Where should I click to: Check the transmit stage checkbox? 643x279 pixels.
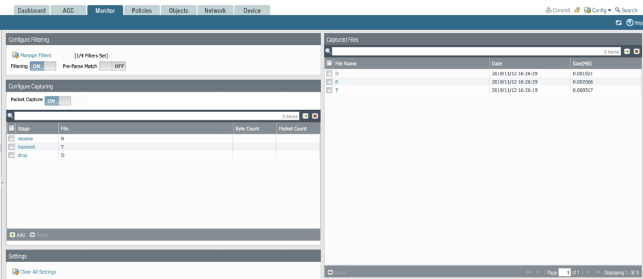12,147
